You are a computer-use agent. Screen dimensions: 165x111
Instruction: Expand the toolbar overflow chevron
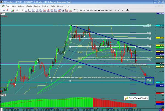(74, 10)
